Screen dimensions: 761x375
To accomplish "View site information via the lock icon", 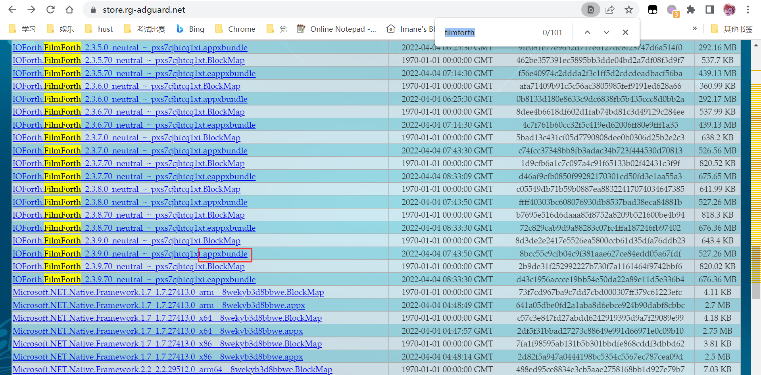I will point(93,10).
